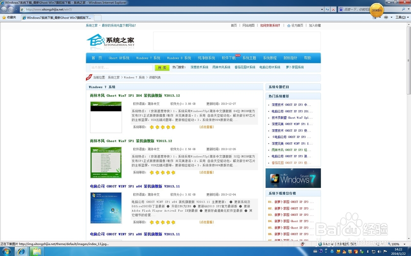Click 点击查看 for the 2.58 GB system
This screenshot has height=256, width=411.
[207, 172]
